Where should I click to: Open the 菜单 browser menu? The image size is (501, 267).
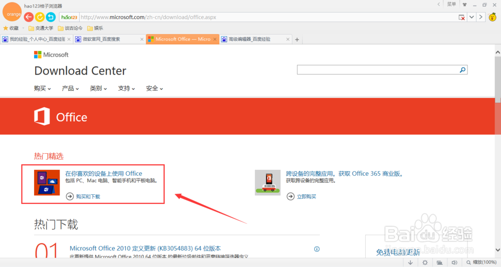pyautogui.click(x=451, y=4)
